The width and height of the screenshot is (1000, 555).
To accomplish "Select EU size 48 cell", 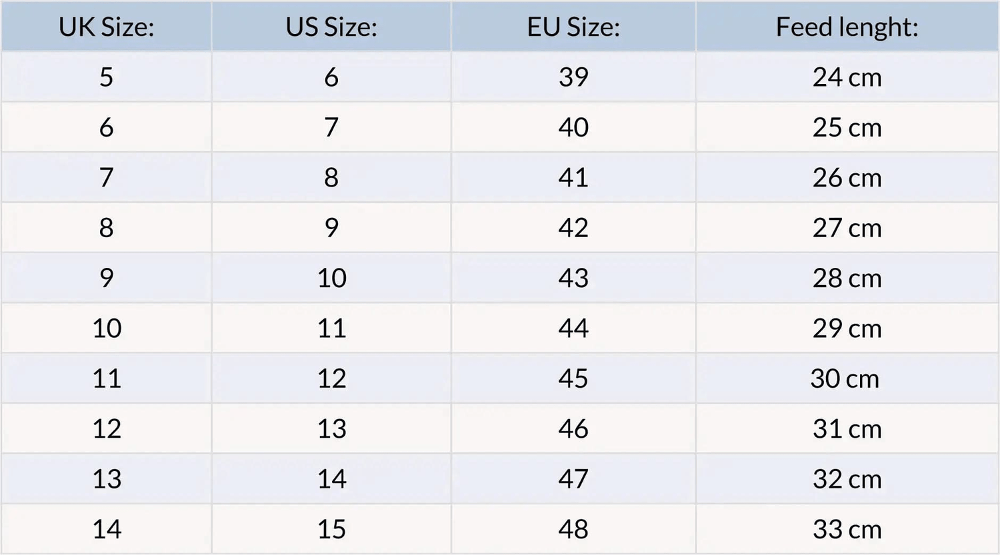I will coord(573,529).
